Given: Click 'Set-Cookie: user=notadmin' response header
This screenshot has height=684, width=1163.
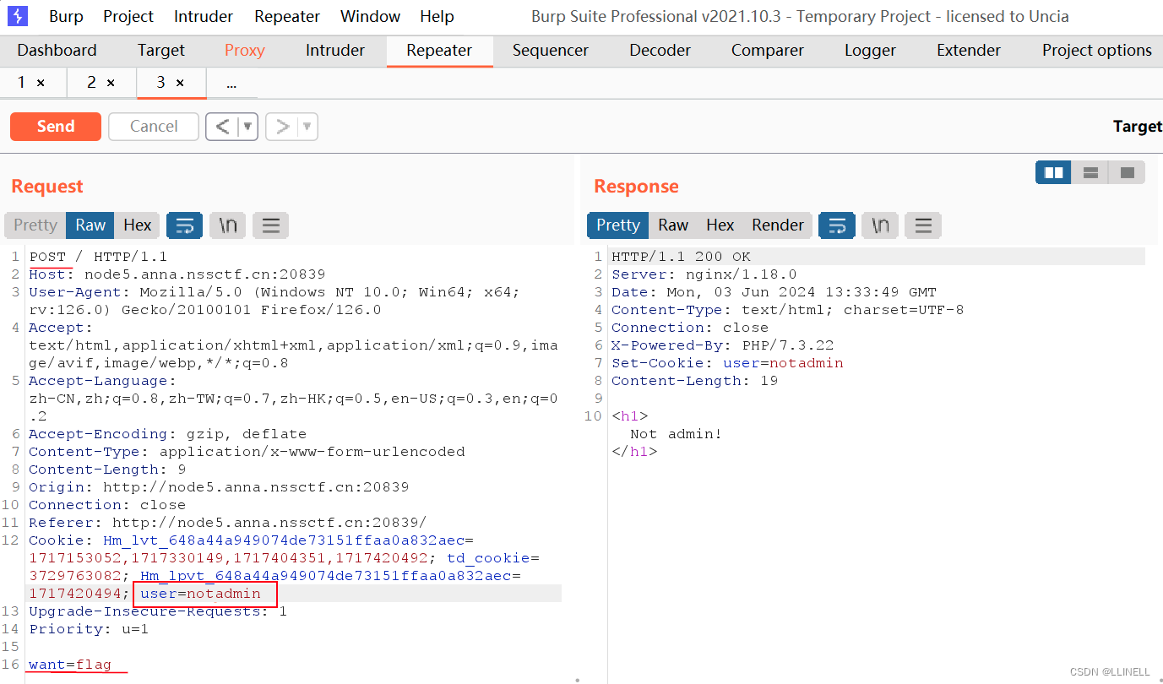Looking at the screenshot, I should pyautogui.click(x=727, y=363).
